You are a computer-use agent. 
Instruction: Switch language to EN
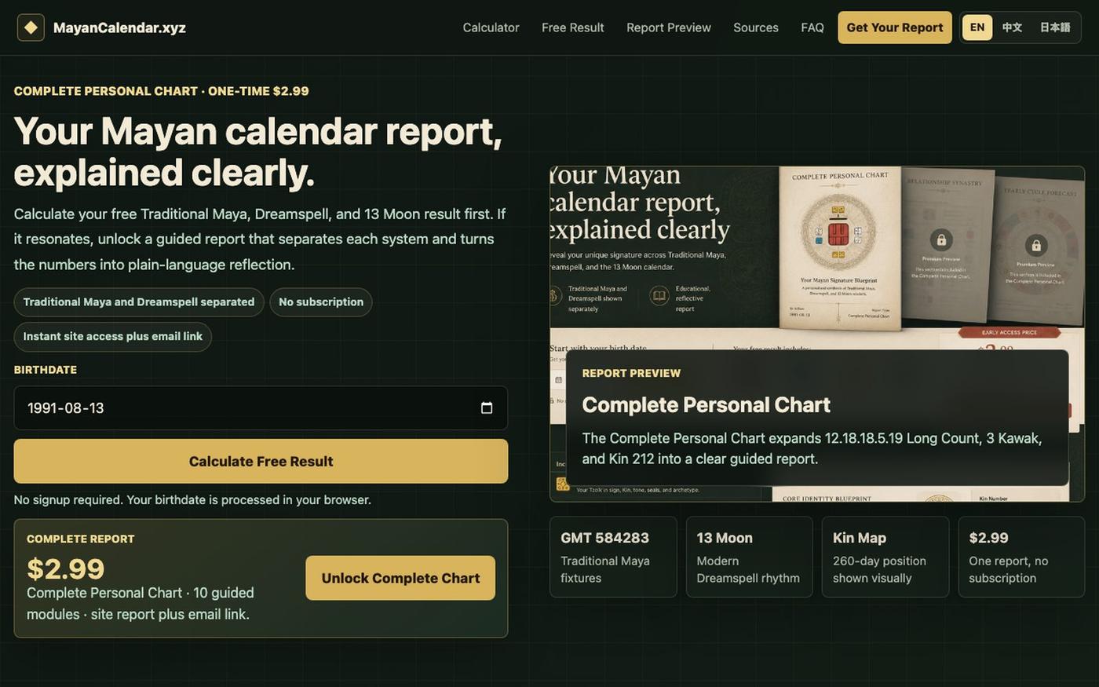[x=977, y=27]
